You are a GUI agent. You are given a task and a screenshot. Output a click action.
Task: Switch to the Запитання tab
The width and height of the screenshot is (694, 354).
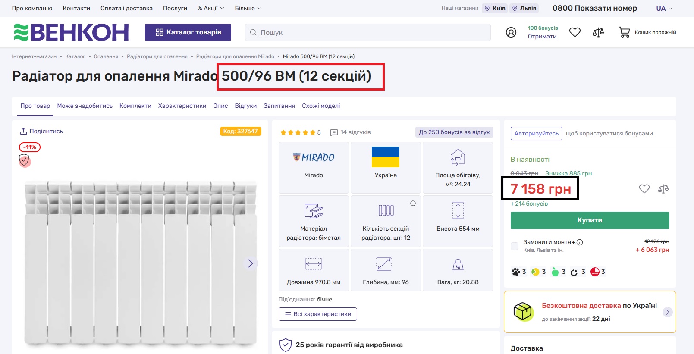pyautogui.click(x=279, y=106)
